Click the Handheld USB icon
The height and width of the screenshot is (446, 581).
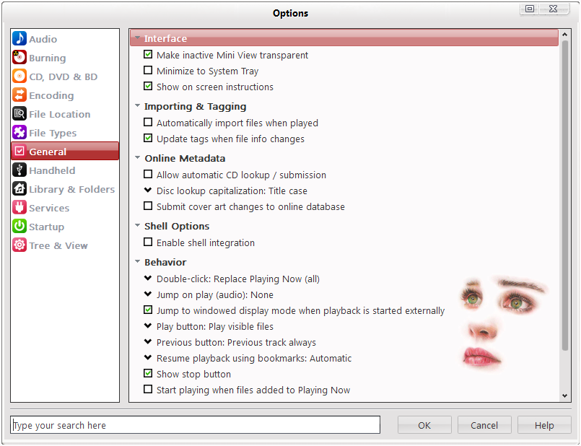[19, 170]
